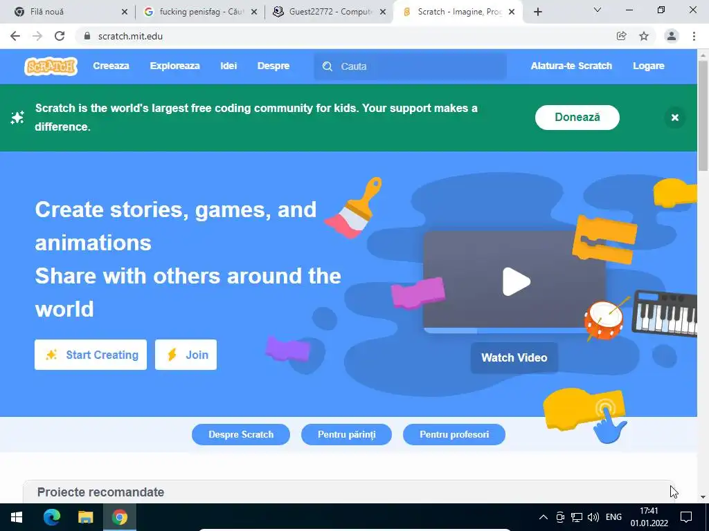Screen dimensions: 709x531
Task: Share this page icon
Action: (622, 36)
